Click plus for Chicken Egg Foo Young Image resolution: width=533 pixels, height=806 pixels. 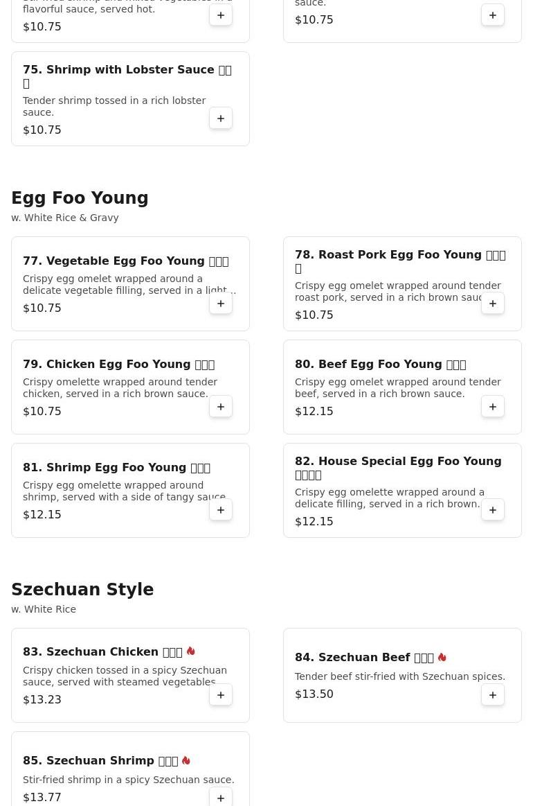point(221,407)
